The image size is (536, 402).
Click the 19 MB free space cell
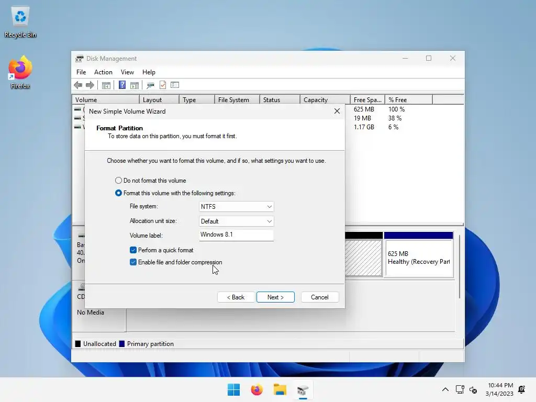click(x=362, y=118)
